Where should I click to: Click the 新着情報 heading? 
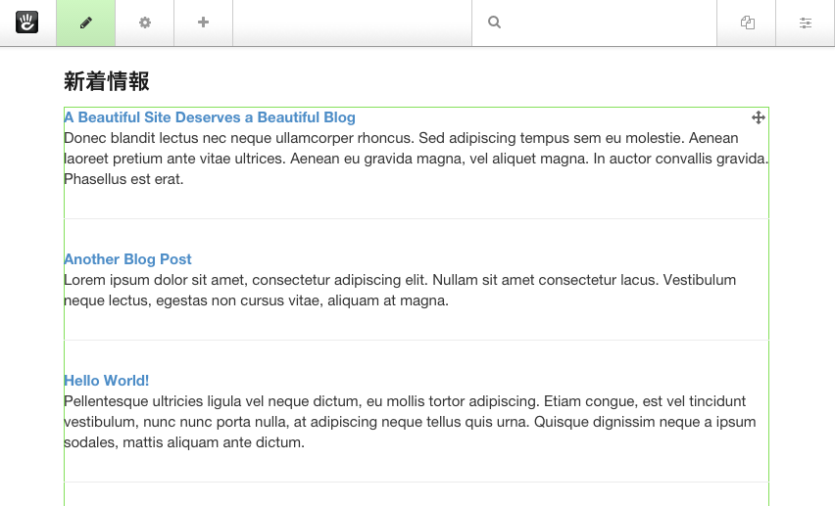[x=107, y=81]
